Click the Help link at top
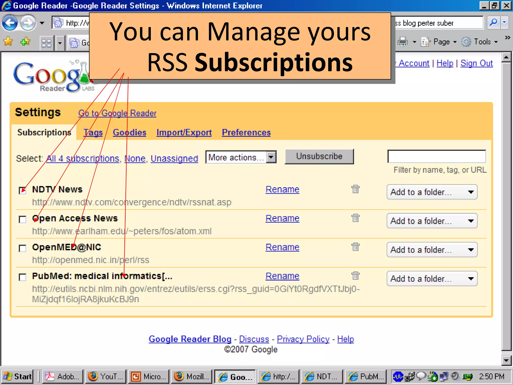This screenshot has height=385, width=513. coord(445,63)
